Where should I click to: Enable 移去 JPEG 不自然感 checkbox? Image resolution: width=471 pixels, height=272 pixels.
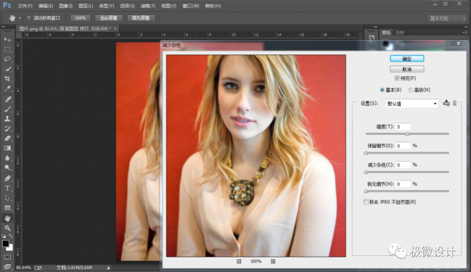(365, 202)
